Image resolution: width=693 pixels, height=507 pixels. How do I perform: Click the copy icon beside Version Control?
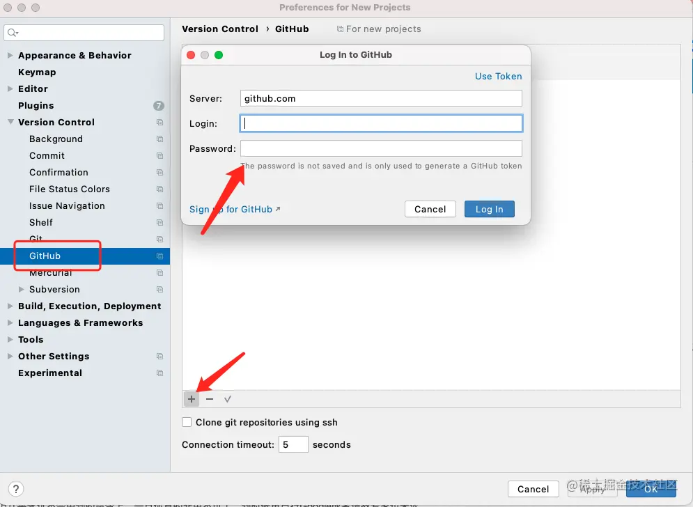click(x=160, y=123)
